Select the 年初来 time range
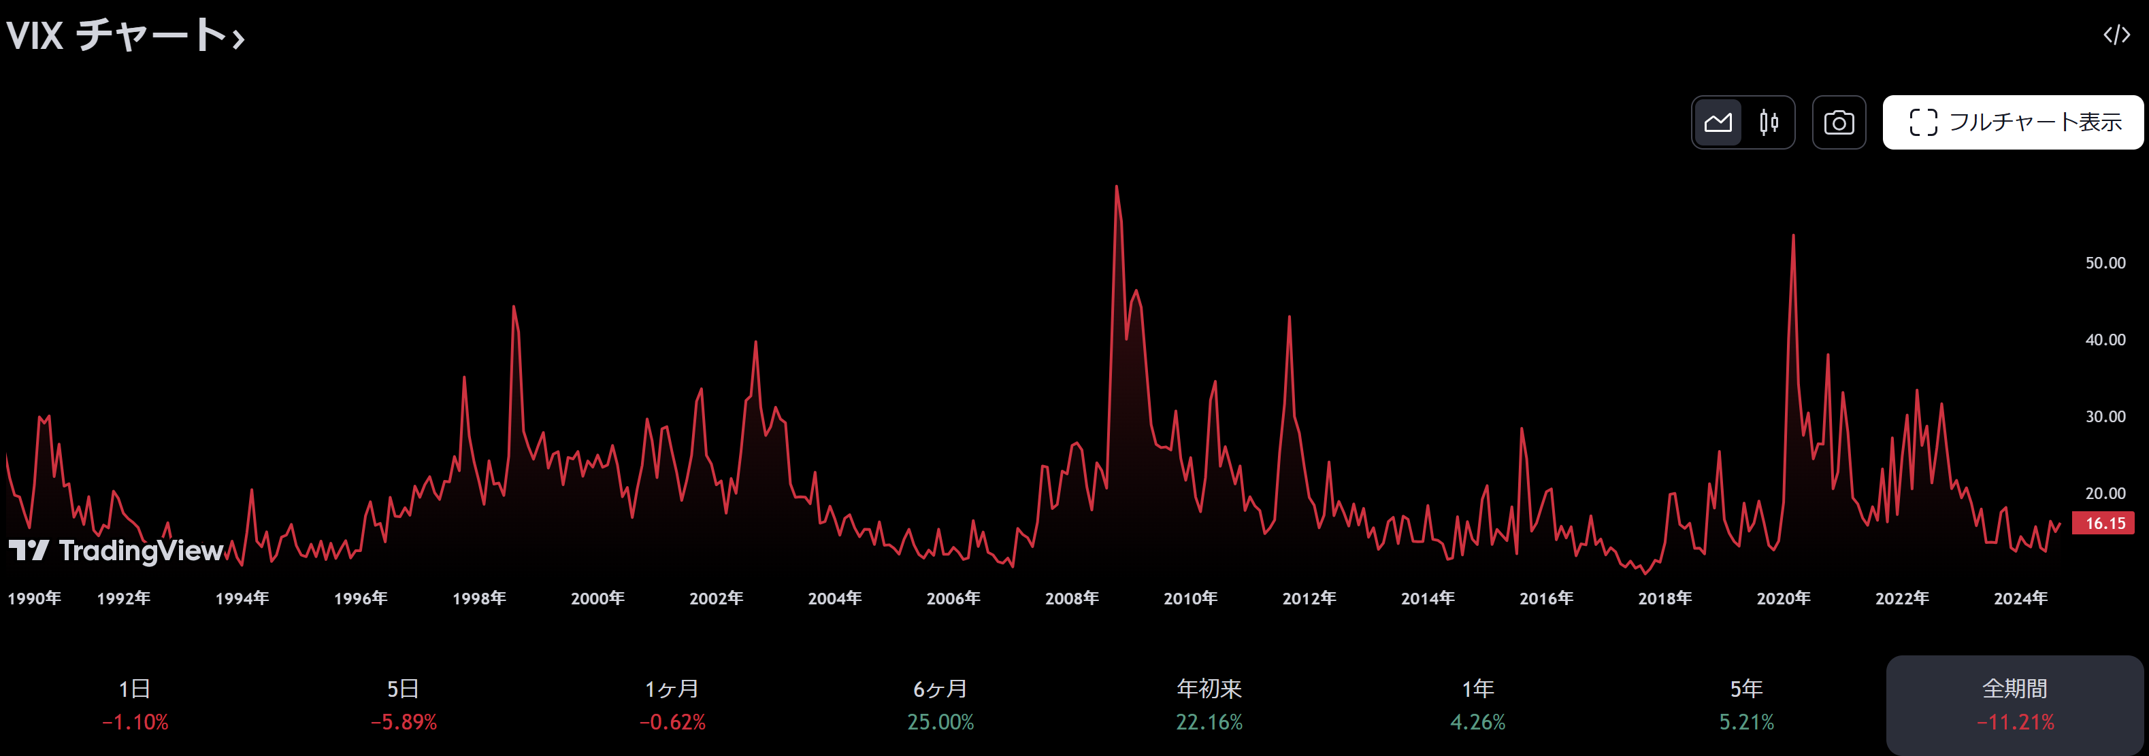This screenshot has height=756, width=2149. click(1209, 704)
